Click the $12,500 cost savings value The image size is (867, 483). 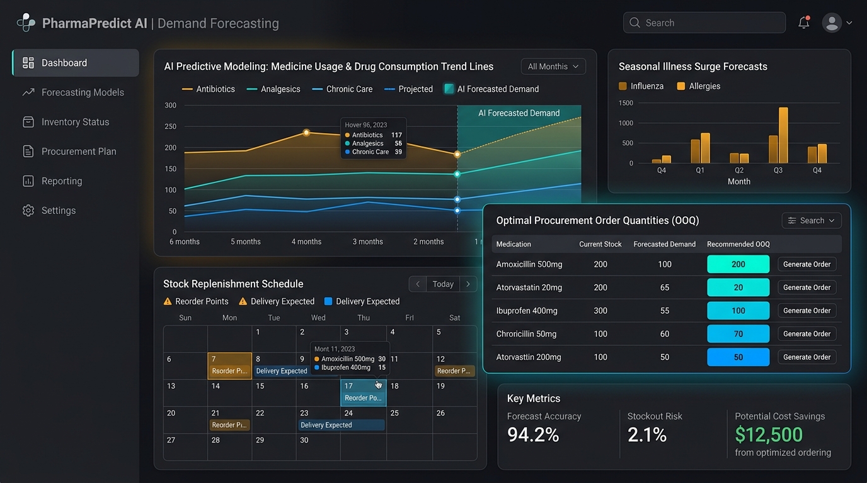pyautogui.click(x=769, y=435)
